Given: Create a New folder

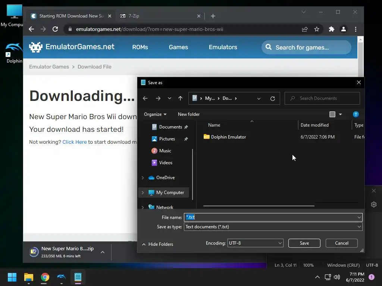Looking at the screenshot, I should coord(188,114).
